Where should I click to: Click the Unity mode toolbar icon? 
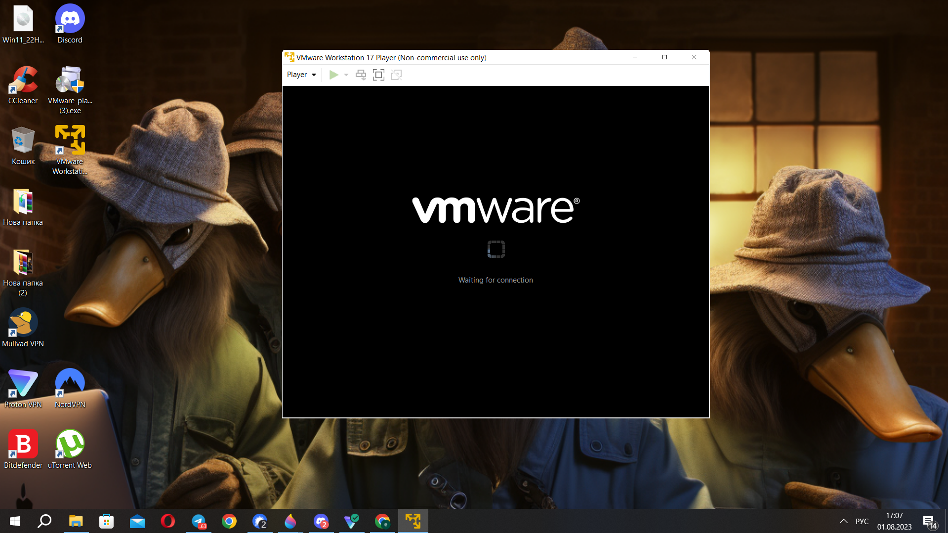(396, 75)
